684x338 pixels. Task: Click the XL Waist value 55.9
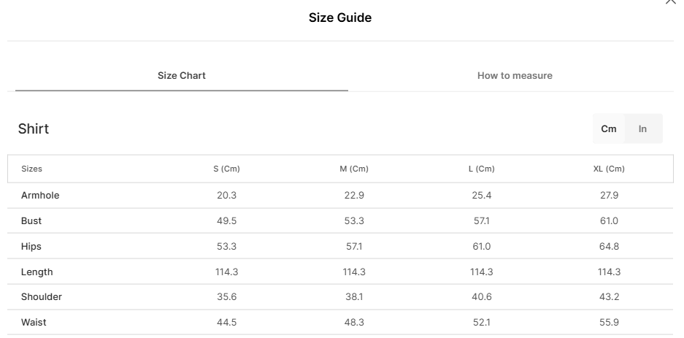click(x=609, y=323)
